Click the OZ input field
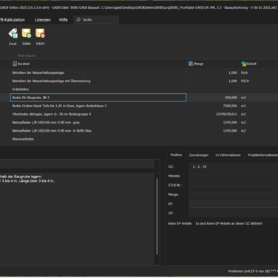 pos(233,166)
